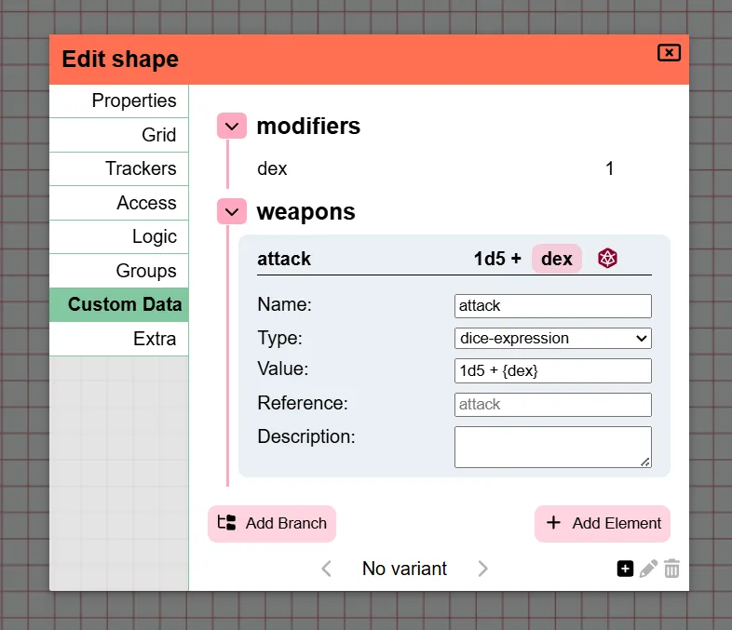The width and height of the screenshot is (732, 630).
Task: Click the 'modifiers' heading text
Action: pyautogui.click(x=308, y=126)
